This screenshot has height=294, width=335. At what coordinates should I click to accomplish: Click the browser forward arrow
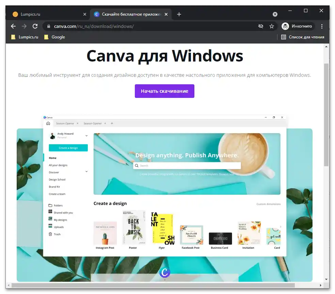click(24, 26)
